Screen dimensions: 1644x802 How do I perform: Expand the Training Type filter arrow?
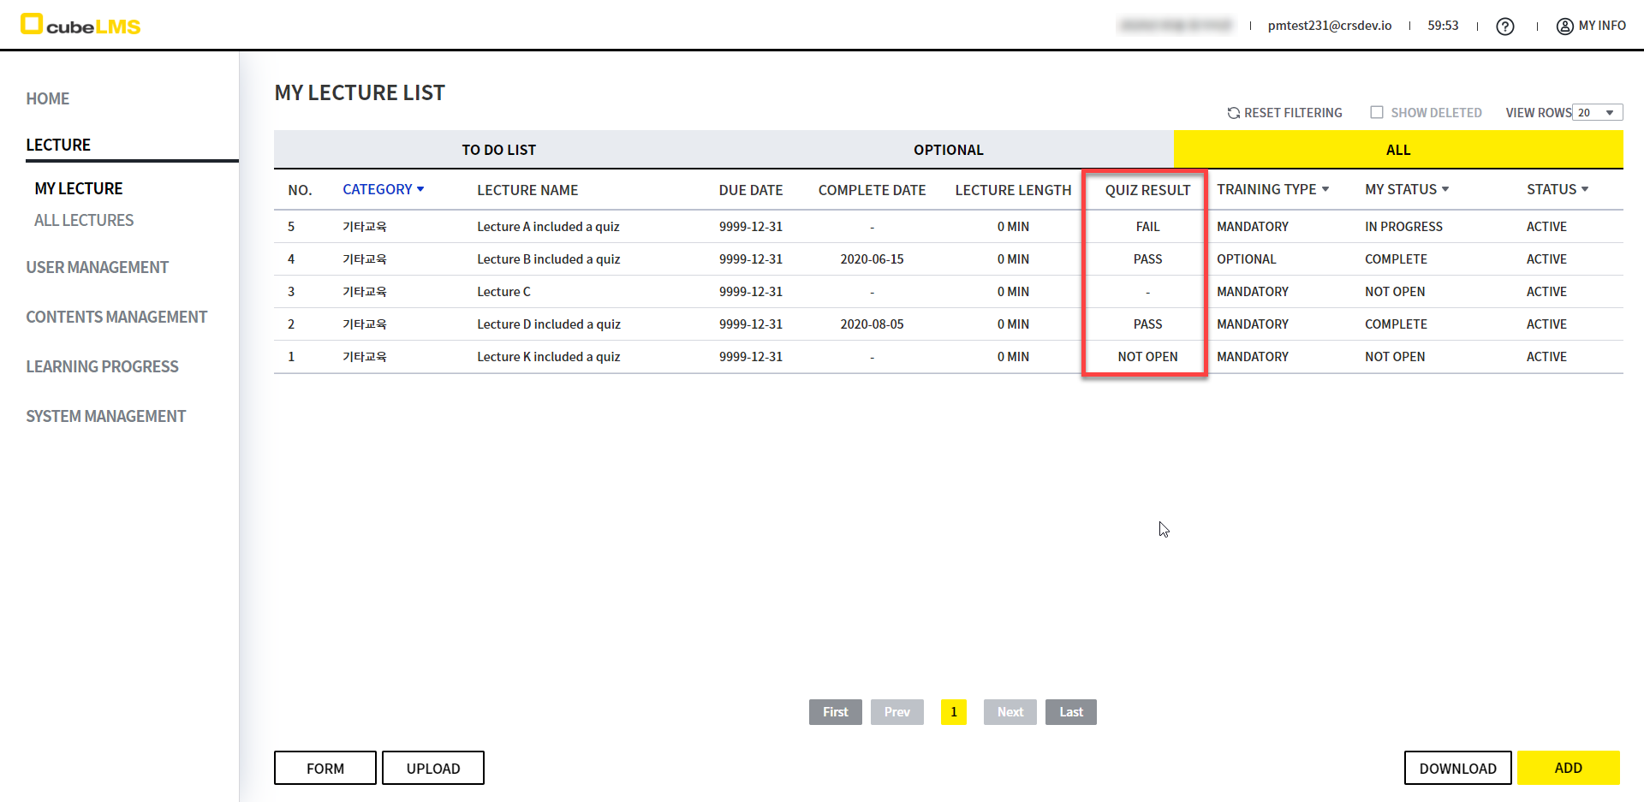pos(1325,189)
